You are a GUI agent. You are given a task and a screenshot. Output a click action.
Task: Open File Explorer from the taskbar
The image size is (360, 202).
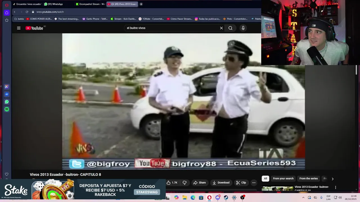tap(184, 198)
